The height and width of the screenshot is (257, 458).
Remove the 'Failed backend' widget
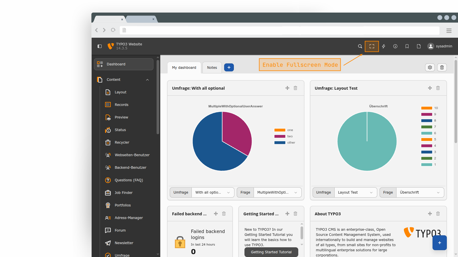click(224, 214)
